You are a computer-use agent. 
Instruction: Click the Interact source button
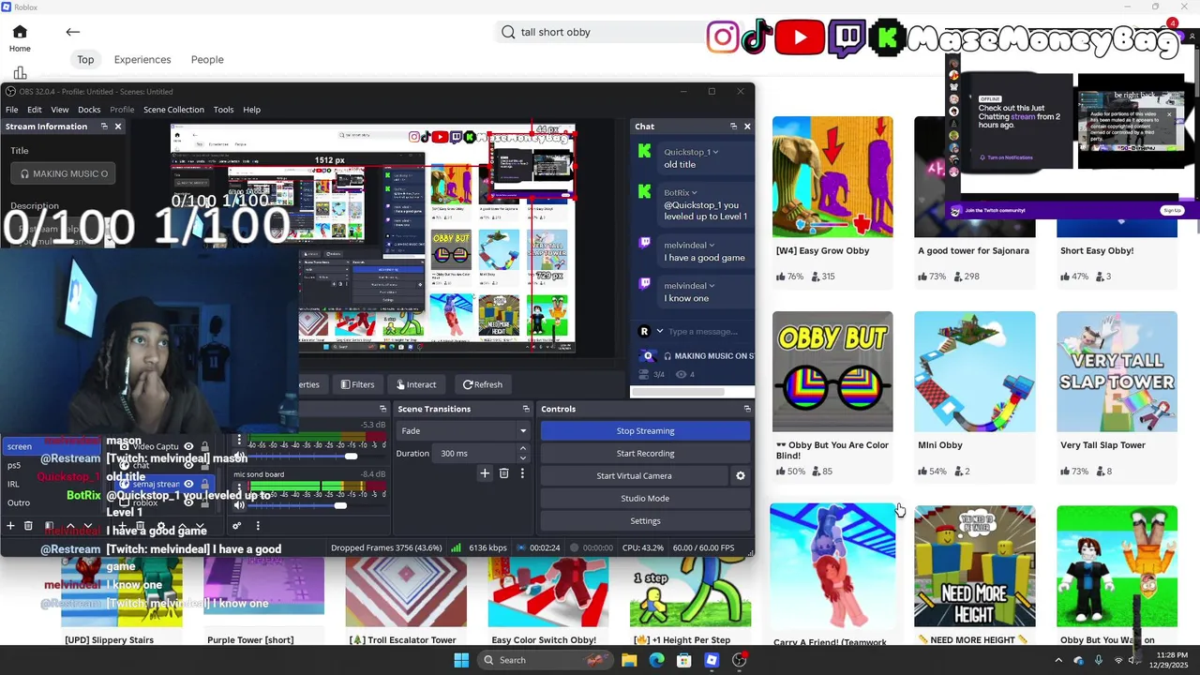click(x=415, y=384)
